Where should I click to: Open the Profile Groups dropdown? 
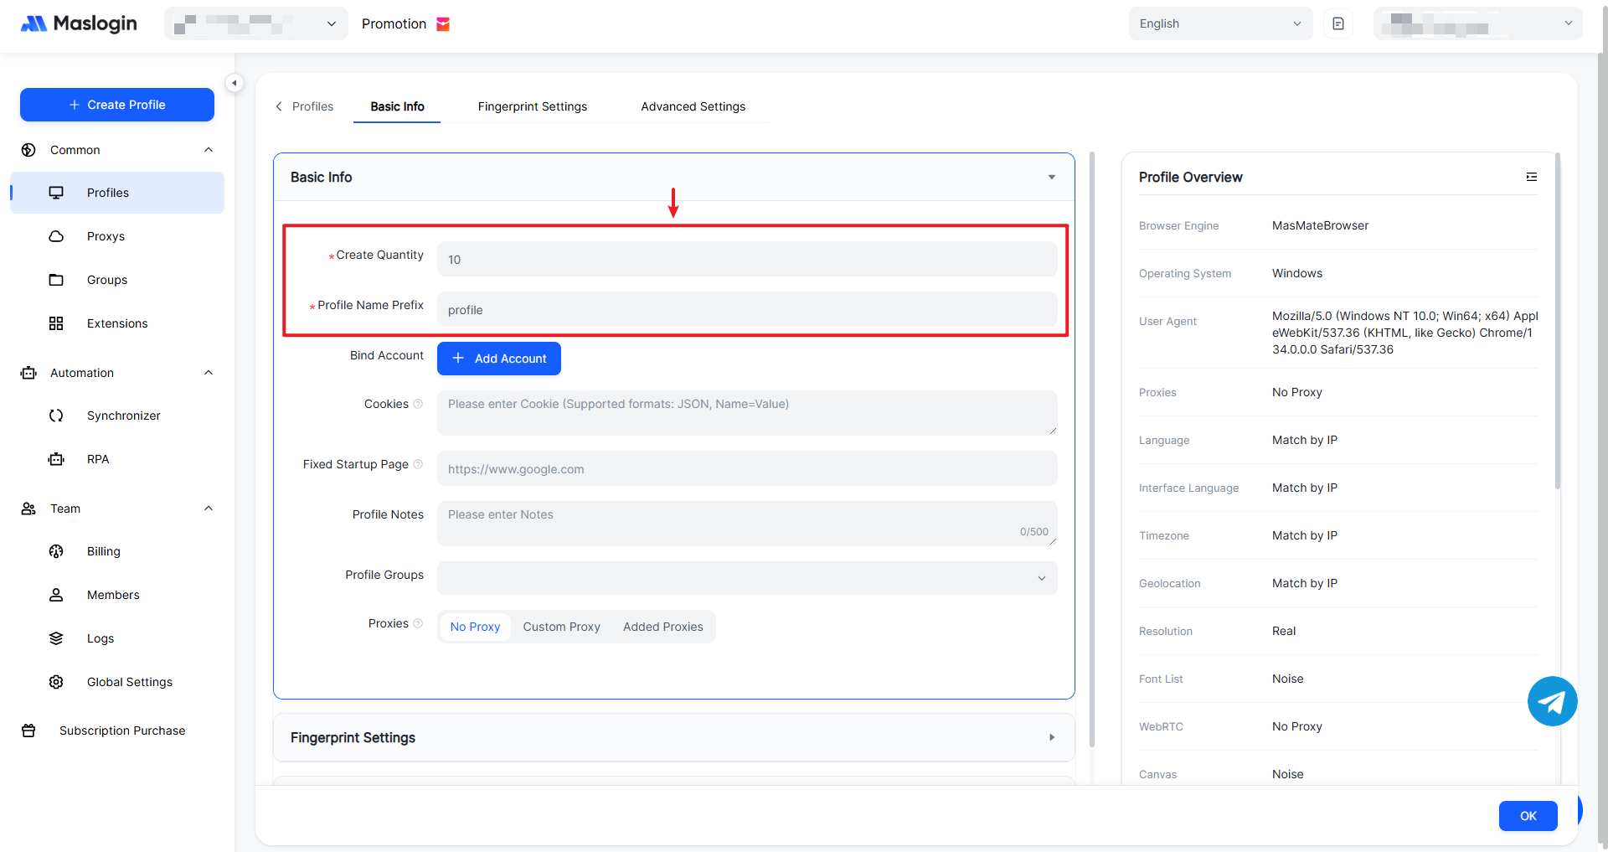(x=746, y=578)
